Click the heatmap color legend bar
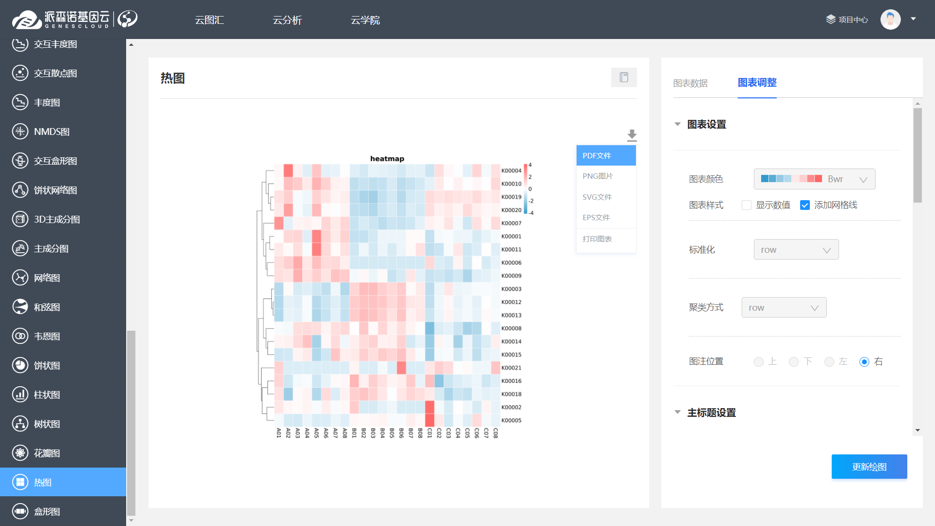The image size is (935, 526). click(x=525, y=189)
